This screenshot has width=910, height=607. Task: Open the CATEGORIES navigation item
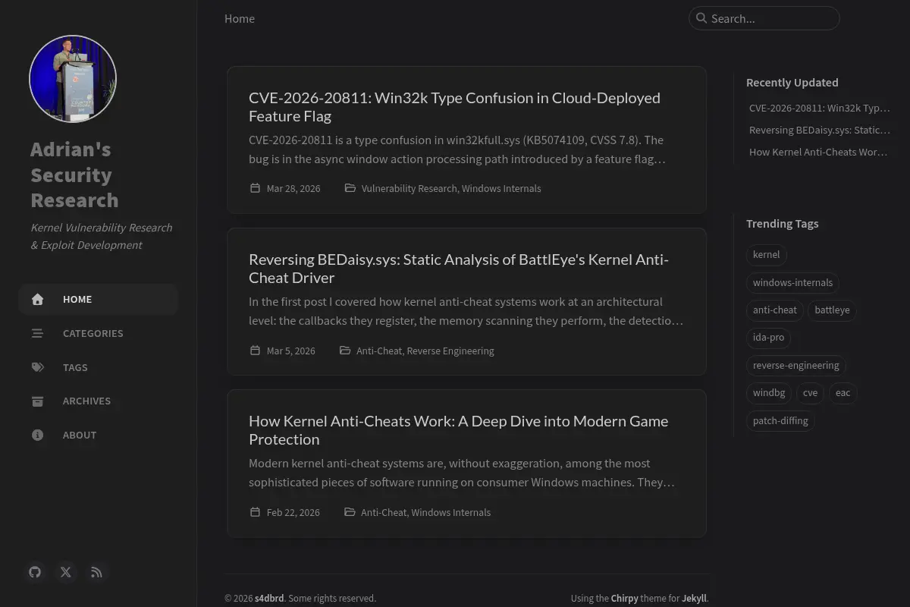99,333
